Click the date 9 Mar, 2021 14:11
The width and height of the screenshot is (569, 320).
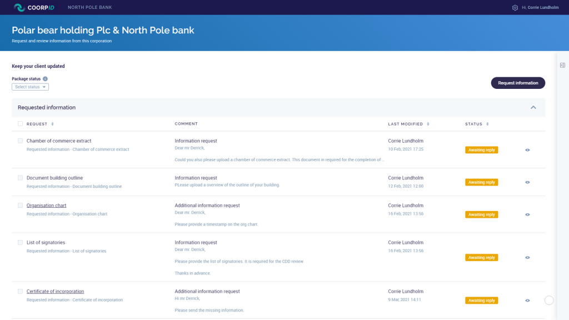[405, 299]
